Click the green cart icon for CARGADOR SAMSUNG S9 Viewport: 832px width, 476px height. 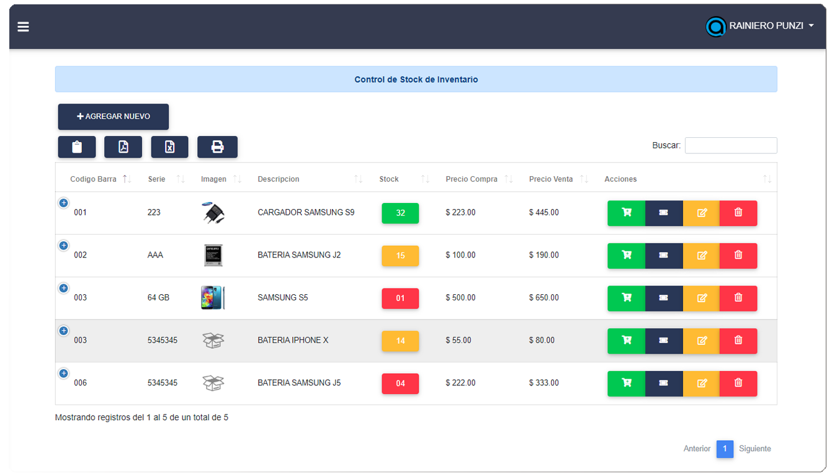pos(626,212)
